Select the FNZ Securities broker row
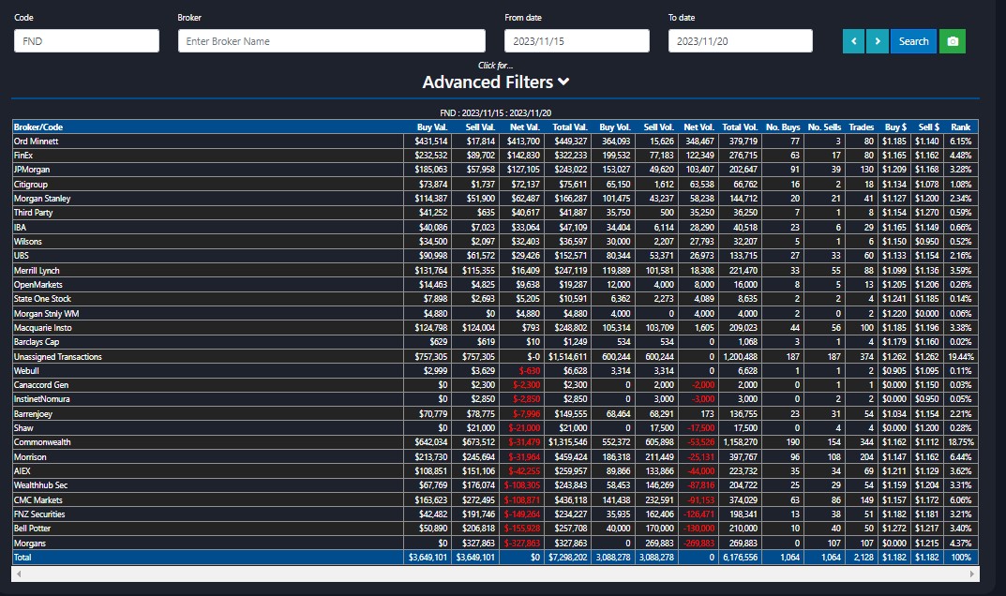The width and height of the screenshot is (1006, 596). [x=495, y=514]
